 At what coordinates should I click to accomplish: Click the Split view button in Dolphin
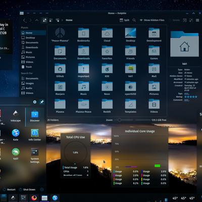(x=124, y=20)
